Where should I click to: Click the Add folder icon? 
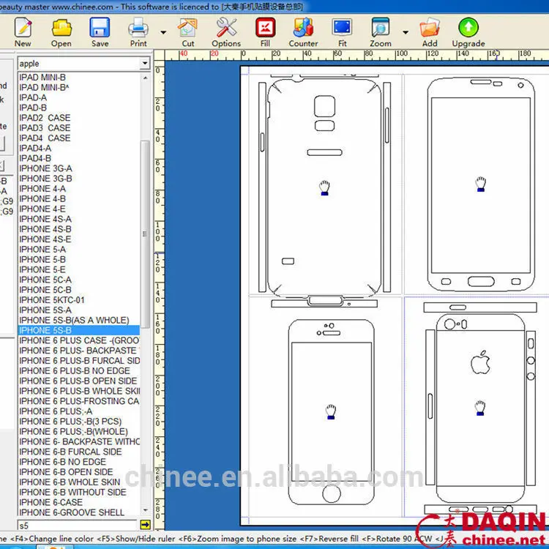pyautogui.click(x=430, y=29)
